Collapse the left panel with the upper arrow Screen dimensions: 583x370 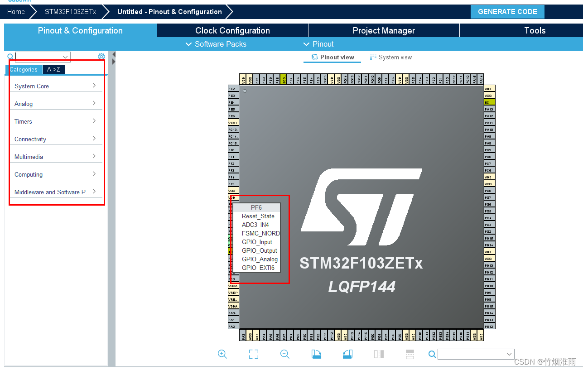coord(114,54)
